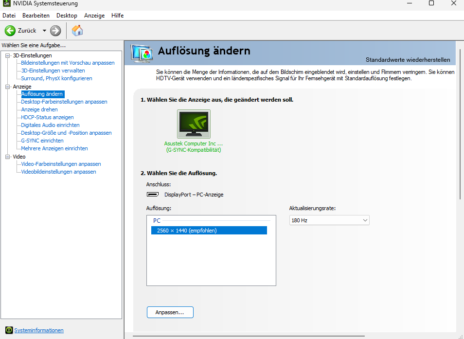Minimize the NVIDIA Systemsteuerung window

pyautogui.click(x=410, y=3)
